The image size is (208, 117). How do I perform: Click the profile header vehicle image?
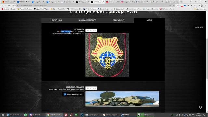tap(122, 99)
